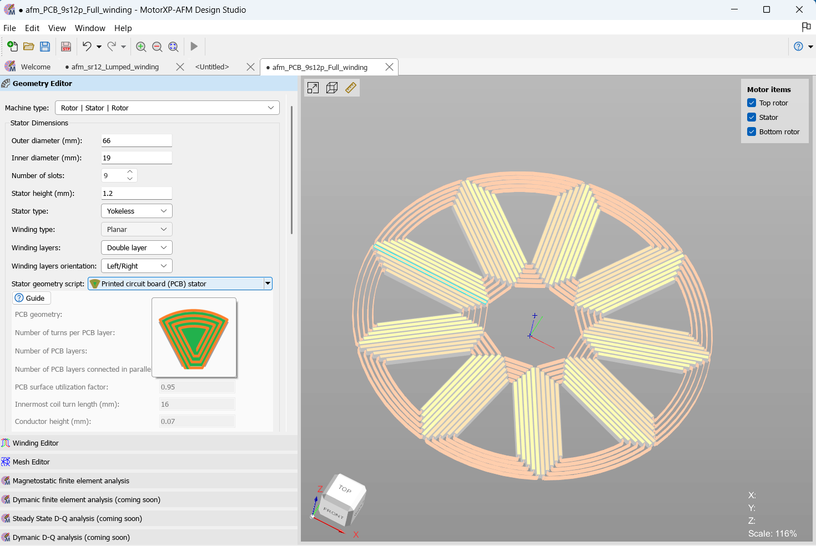This screenshot has height=546, width=816.
Task: Click the Guide button
Action: tap(31, 298)
